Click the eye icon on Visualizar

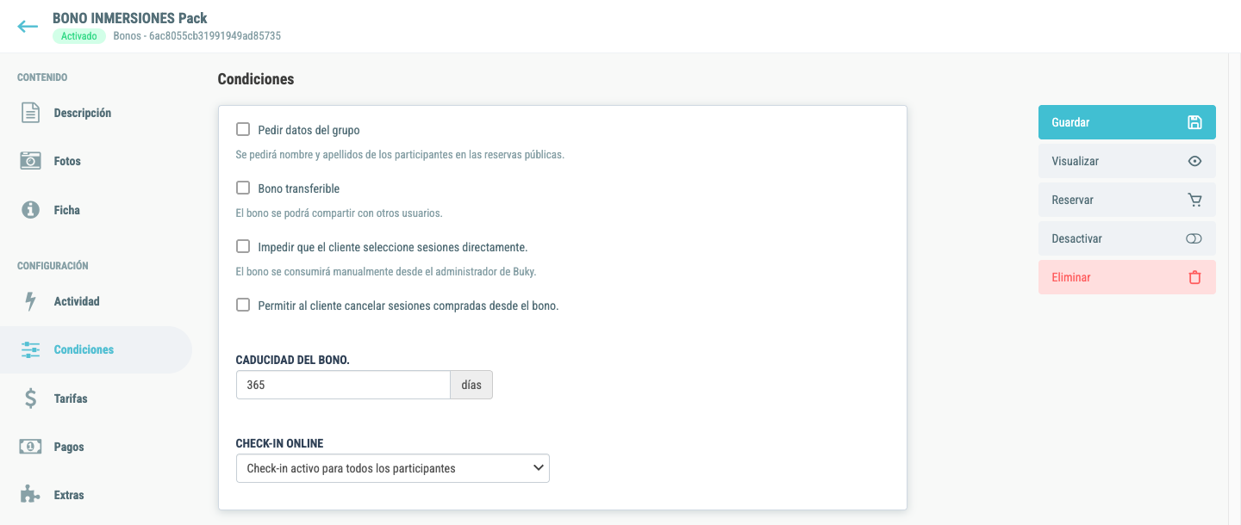coord(1194,161)
